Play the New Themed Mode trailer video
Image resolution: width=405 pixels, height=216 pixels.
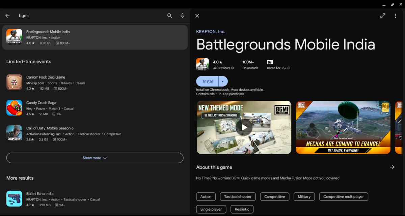(x=244, y=127)
